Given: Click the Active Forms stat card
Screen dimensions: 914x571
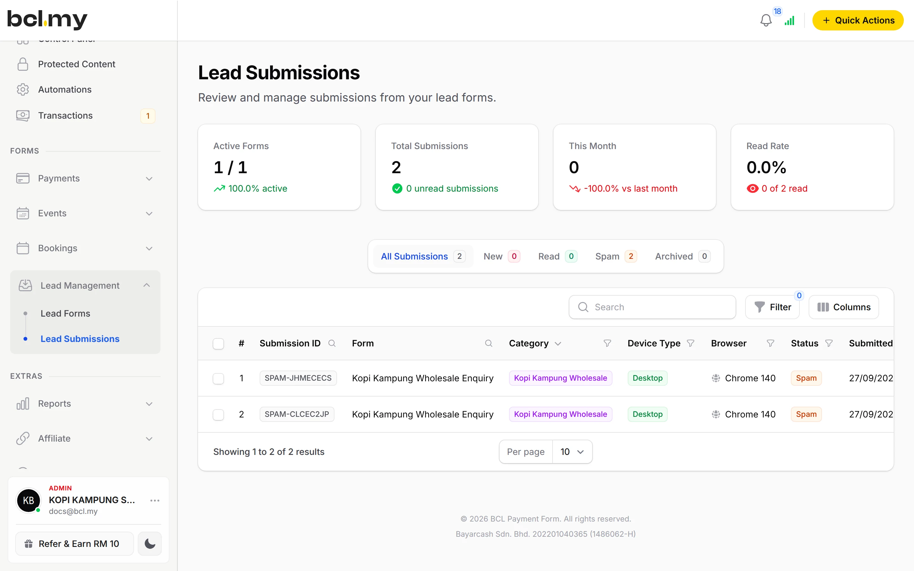Looking at the screenshot, I should [279, 167].
